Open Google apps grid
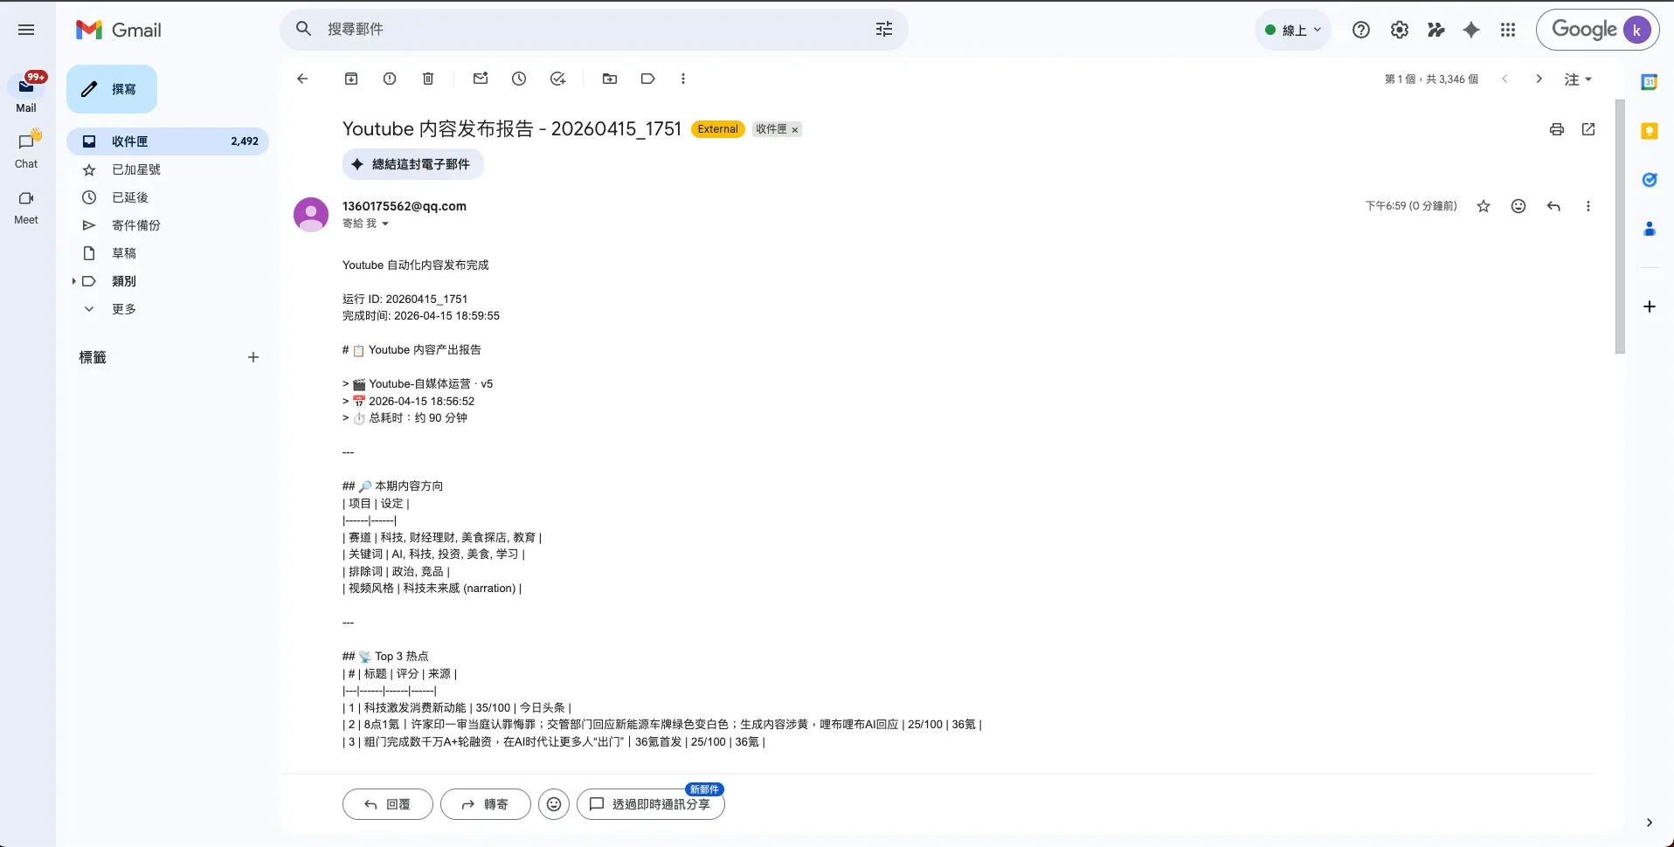Image resolution: width=1674 pixels, height=847 pixels. pos(1508,30)
